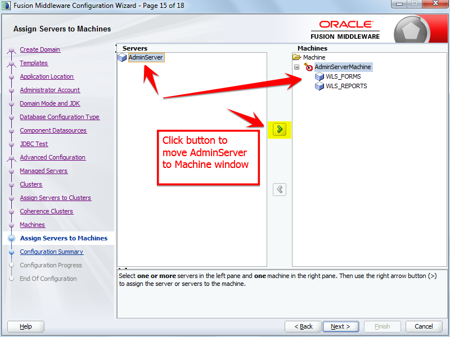
Task: Click the Machine folder icon
Action: point(297,57)
